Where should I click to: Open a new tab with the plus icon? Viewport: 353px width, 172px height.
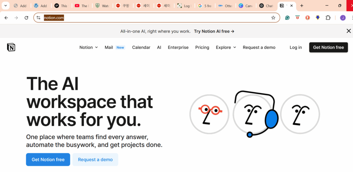(302, 6)
